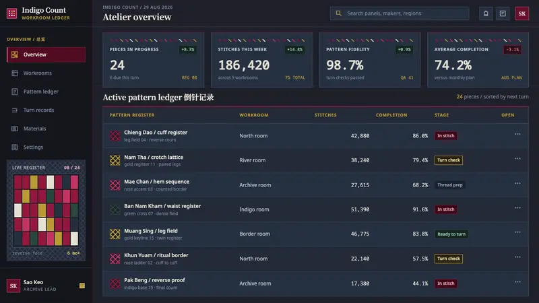Open the Pieces in Progress card
Screen dimensions: 539x303
pos(154,60)
